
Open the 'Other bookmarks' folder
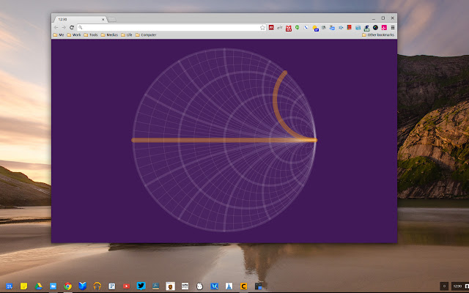click(378, 35)
